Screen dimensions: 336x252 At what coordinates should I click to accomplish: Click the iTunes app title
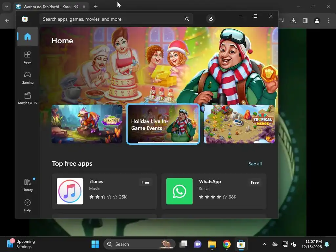96,181
